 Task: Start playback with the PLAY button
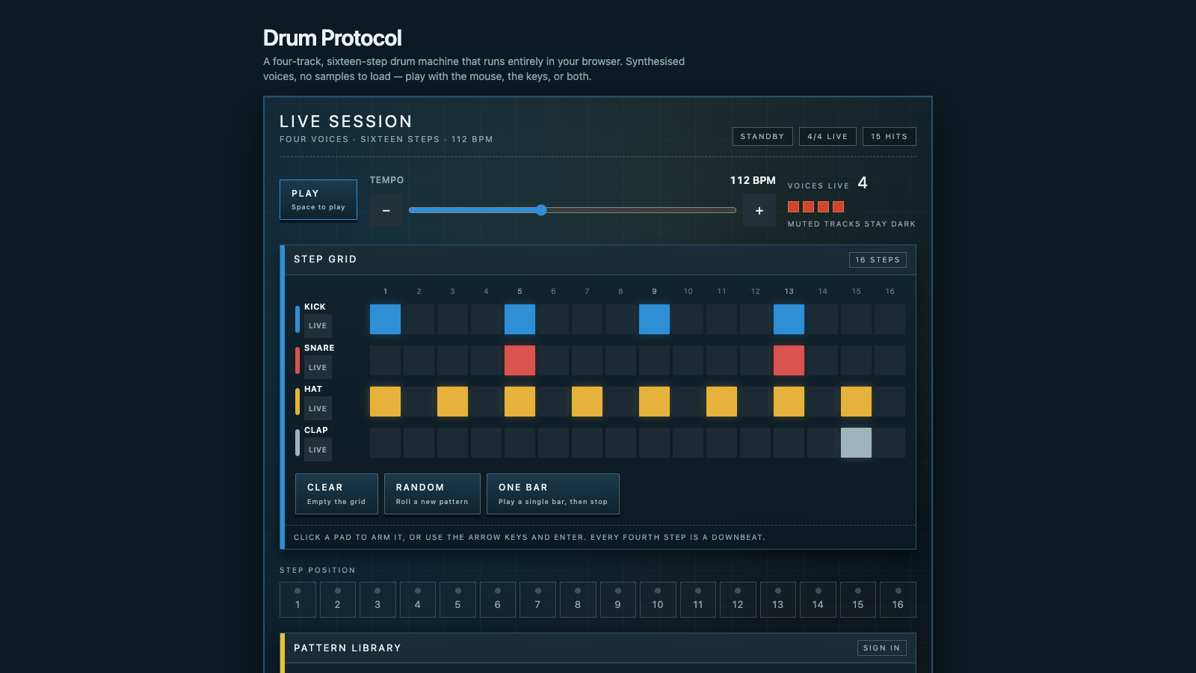[x=318, y=200]
